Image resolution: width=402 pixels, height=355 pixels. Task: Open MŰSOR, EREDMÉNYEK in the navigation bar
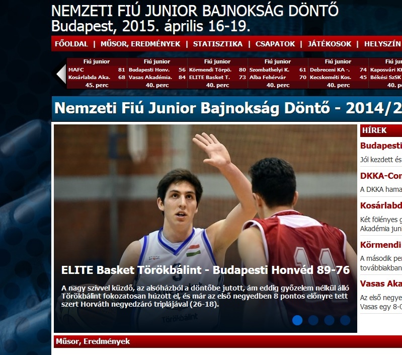140,44
